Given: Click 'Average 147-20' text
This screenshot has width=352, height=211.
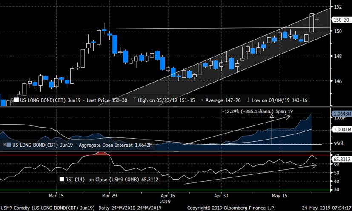Looking at the screenshot, I should 223,100.
